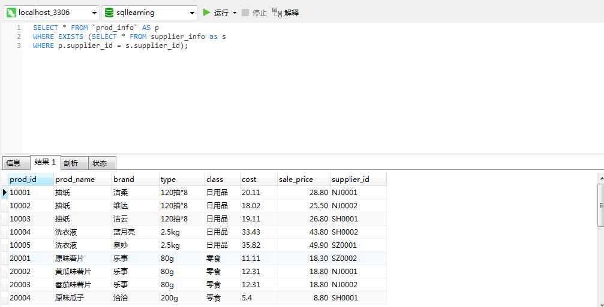This screenshot has height=307, width=604.
Task: Click the 运行 button label
Action: click(x=221, y=13)
